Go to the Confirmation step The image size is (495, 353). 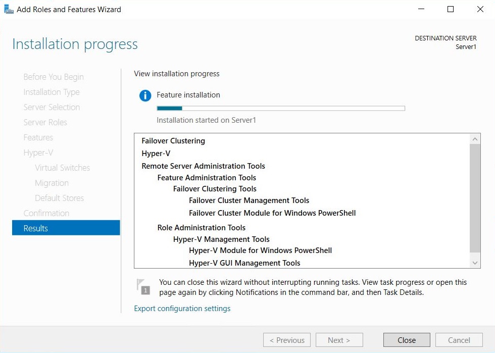(x=46, y=214)
